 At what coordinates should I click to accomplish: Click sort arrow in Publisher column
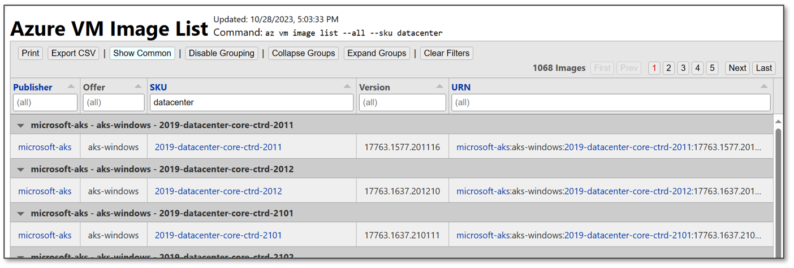click(x=71, y=87)
